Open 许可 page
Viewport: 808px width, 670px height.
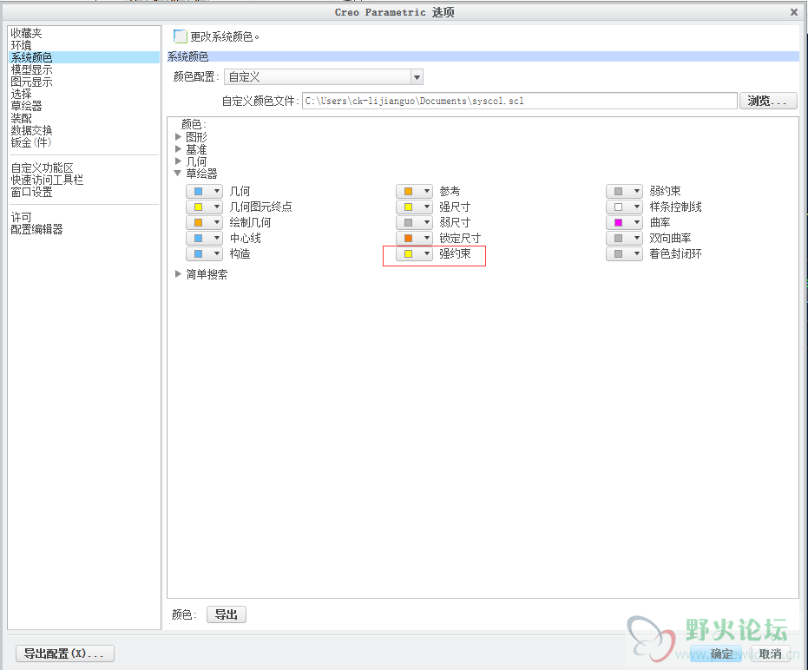click(21, 217)
